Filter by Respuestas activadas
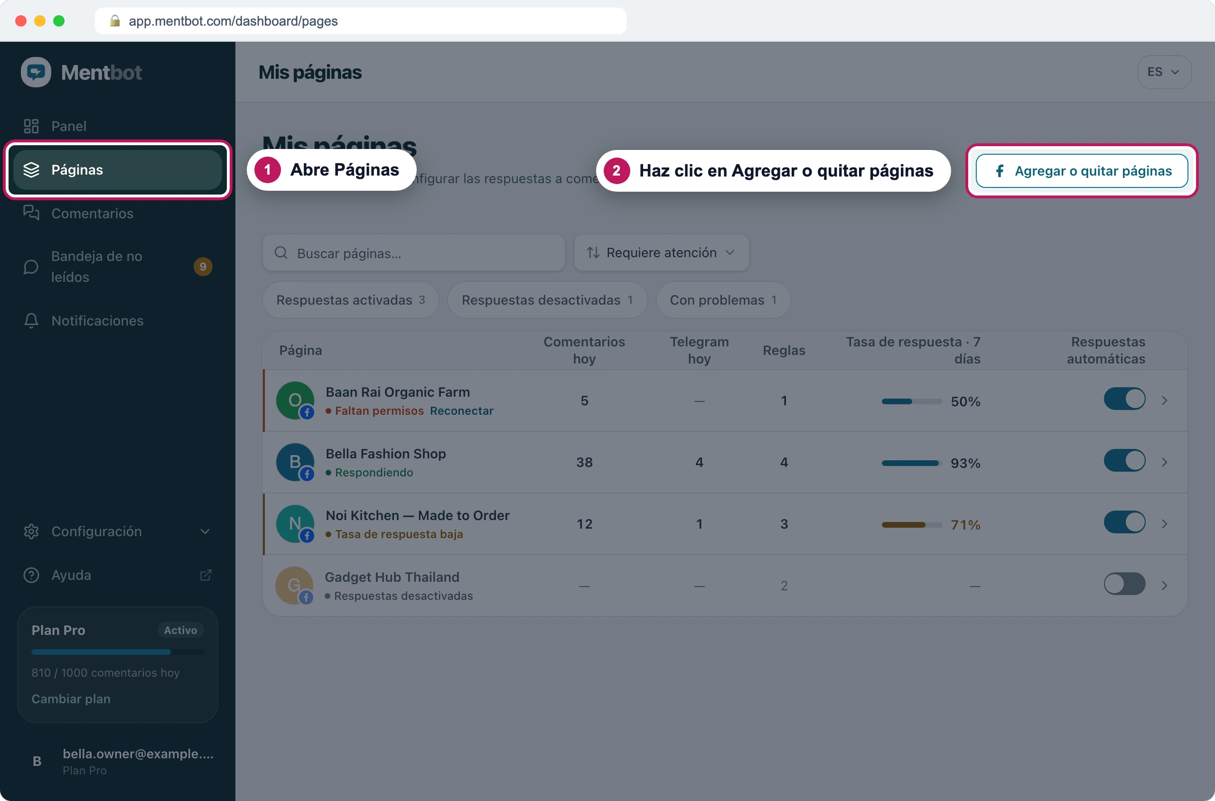 pyautogui.click(x=351, y=300)
